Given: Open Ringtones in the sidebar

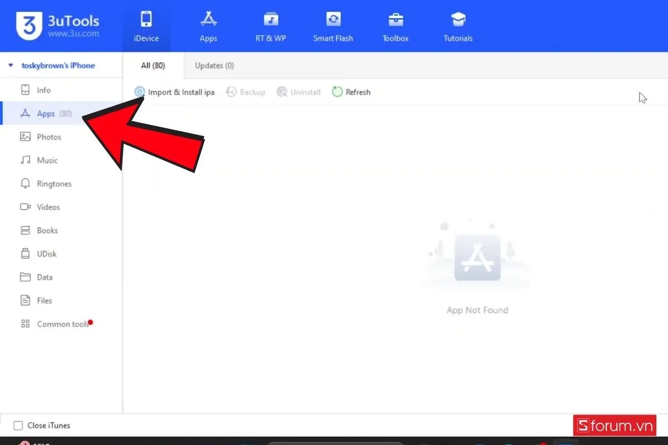Looking at the screenshot, I should point(54,184).
